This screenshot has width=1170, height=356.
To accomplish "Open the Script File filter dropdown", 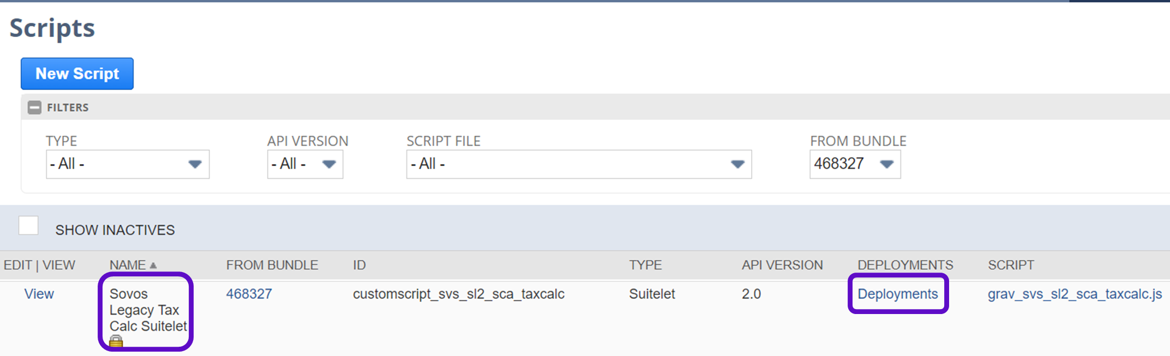I will (578, 164).
